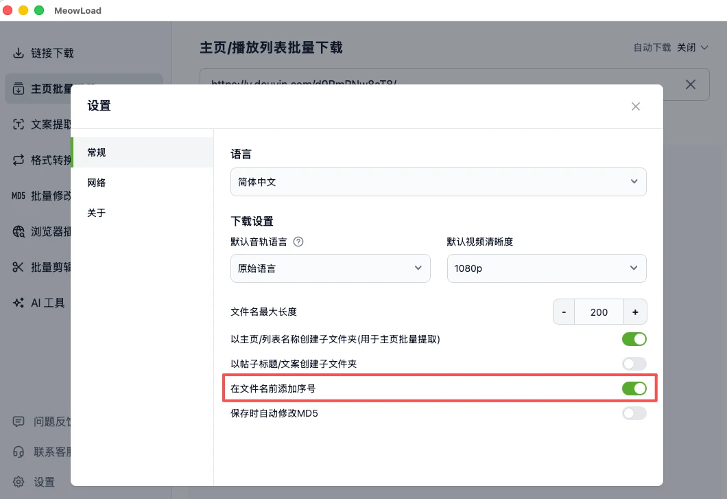The height and width of the screenshot is (499, 727).
Task: Select the 文案提取 scan icon
Action: click(x=19, y=124)
